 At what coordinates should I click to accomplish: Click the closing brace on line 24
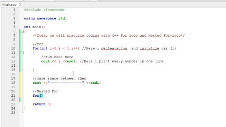click(25, 108)
